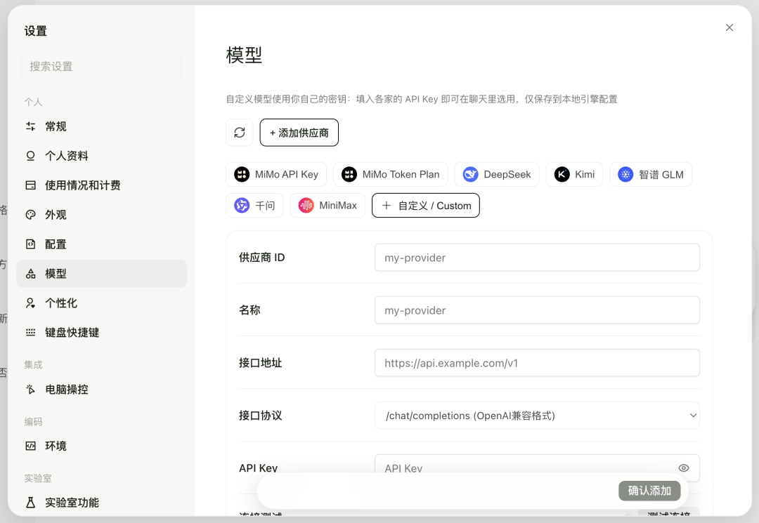The width and height of the screenshot is (759, 523).
Task: Click the refresh models icon button
Action: tap(240, 133)
